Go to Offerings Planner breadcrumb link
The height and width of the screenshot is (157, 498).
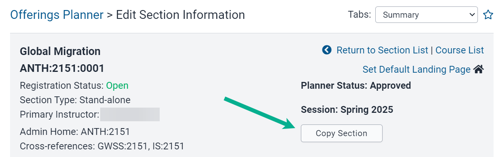[57, 15]
